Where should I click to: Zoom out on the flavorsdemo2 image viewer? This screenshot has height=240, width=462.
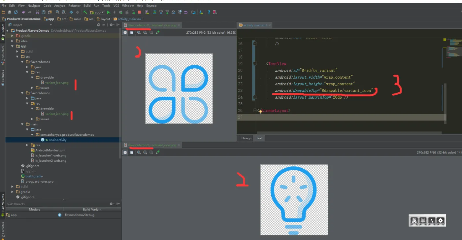[145, 152]
